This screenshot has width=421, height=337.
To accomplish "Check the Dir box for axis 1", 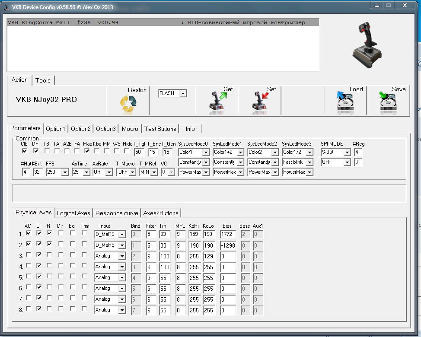I will point(61,233).
